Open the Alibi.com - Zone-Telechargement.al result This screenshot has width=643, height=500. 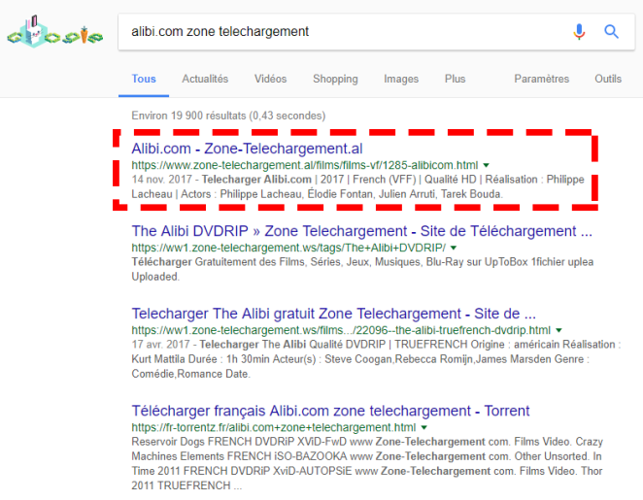point(247,149)
